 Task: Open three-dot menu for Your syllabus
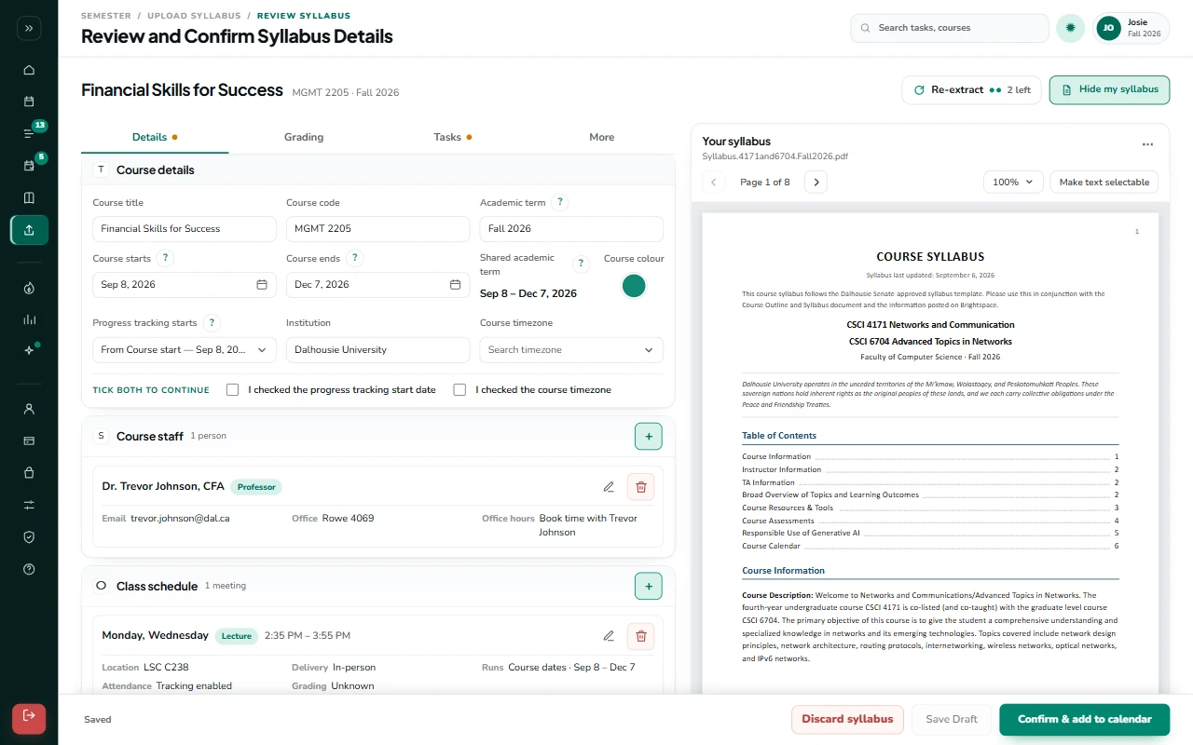tap(1147, 144)
